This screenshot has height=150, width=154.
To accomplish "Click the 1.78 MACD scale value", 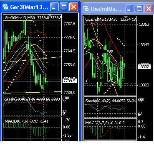I will coord(67,120).
